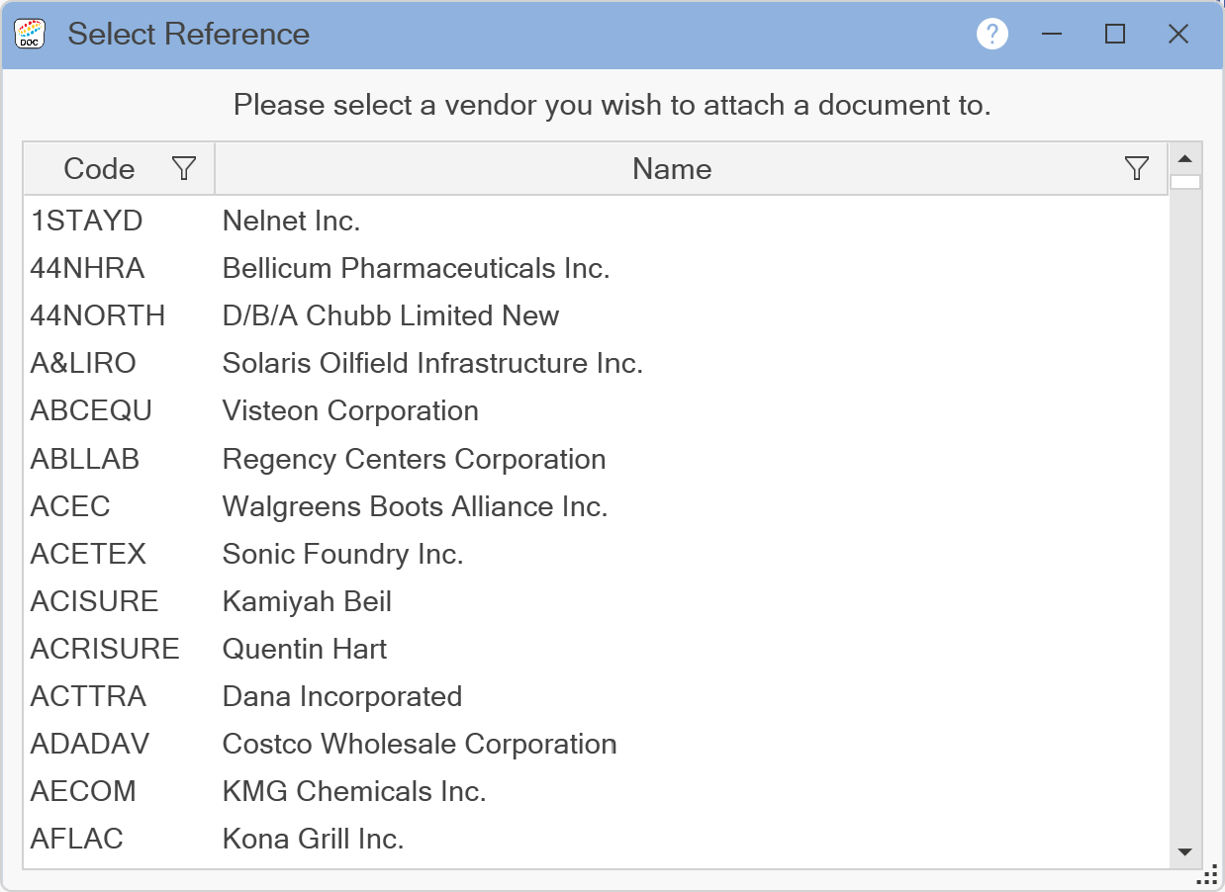The image size is (1225, 892).
Task: Select vendor Nelnet Inc.
Action: [x=291, y=221]
